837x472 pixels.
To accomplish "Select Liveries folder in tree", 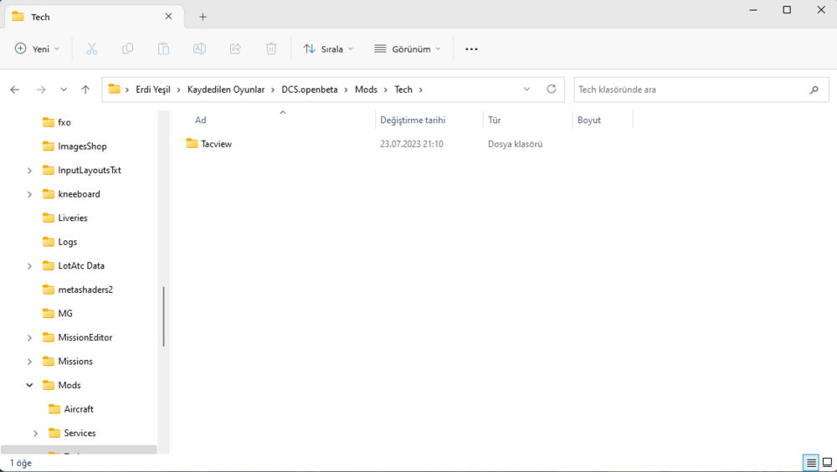I will pos(73,218).
